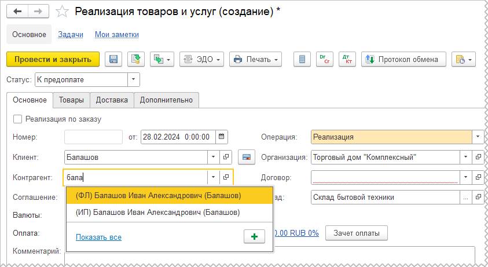Click the Показать все link

[98, 237]
